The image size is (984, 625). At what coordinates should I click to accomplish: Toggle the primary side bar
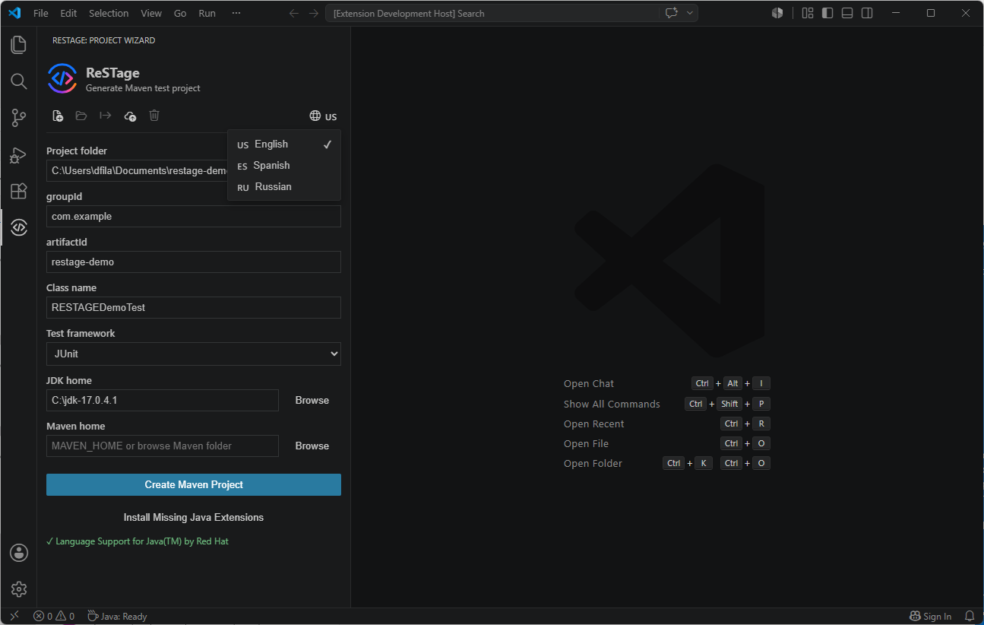tap(827, 13)
